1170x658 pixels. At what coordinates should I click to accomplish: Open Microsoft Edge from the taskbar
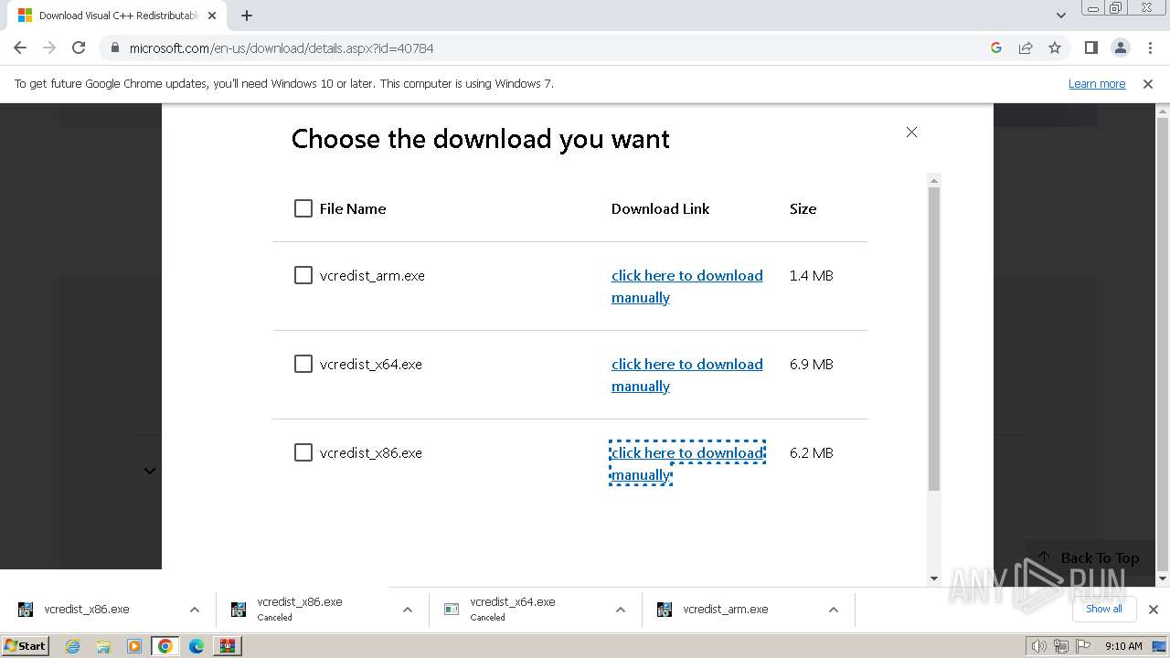[196, 646]
